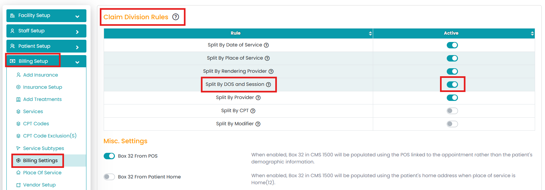Click help icon next to Split By CPT

(x=253, y=111)
